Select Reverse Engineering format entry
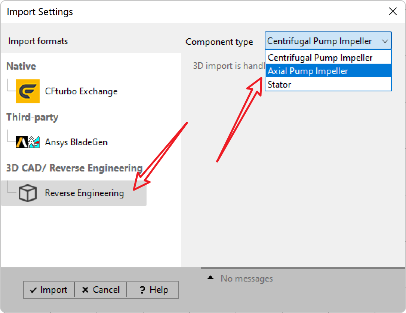406x313 pixels. (74, 193)
